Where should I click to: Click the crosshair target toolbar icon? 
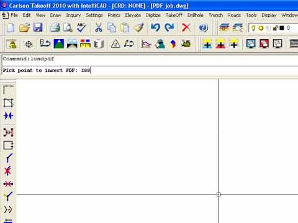tap(29, 44)
